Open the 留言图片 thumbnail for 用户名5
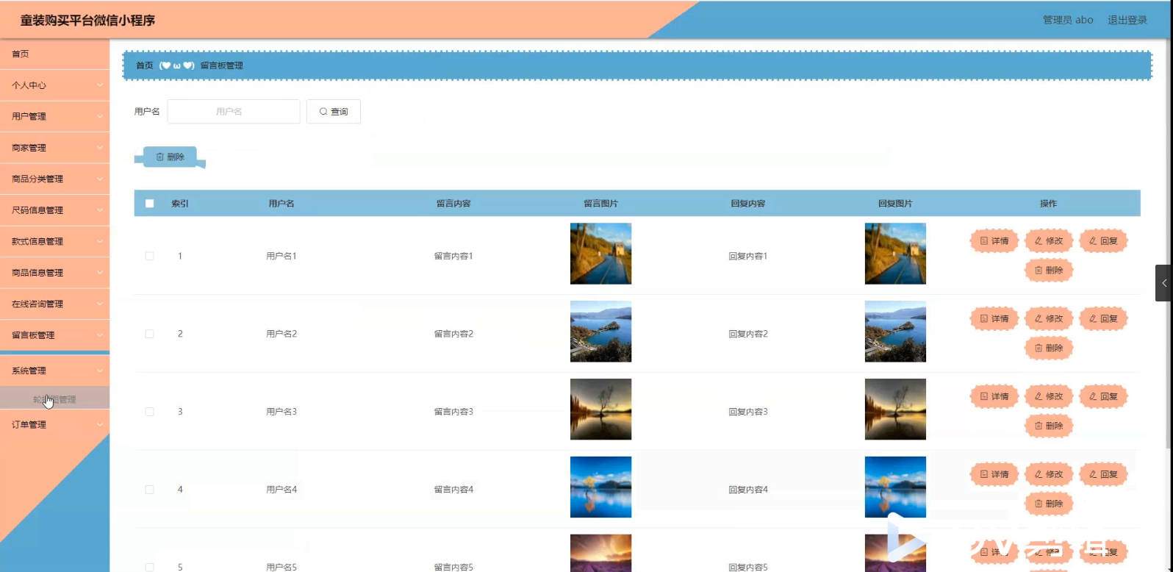The image size is (1173, 572). pos(600,554)
